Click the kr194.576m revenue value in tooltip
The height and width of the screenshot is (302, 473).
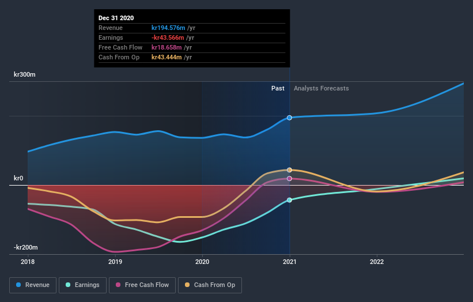click(168, 28)
